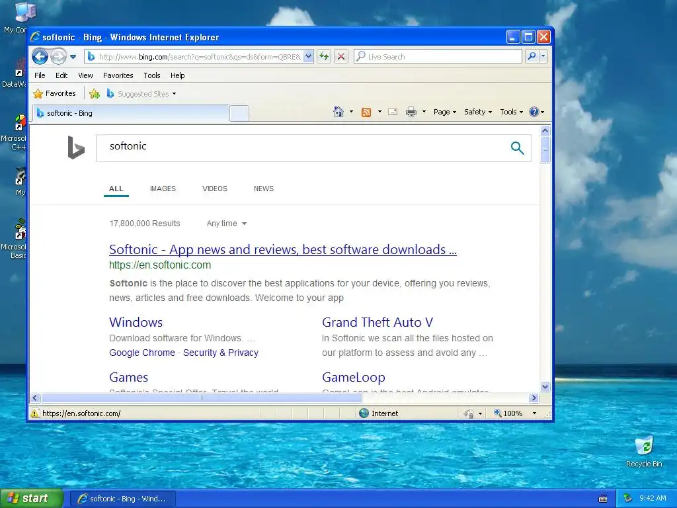This screenshot has width=677, height=508.
Task: Open the Help menu
Action: point(177,75)
